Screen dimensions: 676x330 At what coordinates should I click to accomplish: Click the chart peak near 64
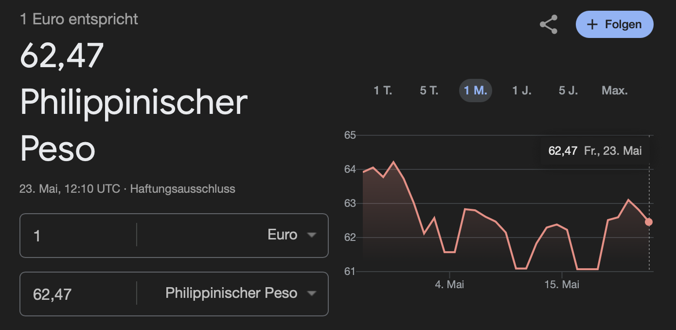click(x=393, y=162)
